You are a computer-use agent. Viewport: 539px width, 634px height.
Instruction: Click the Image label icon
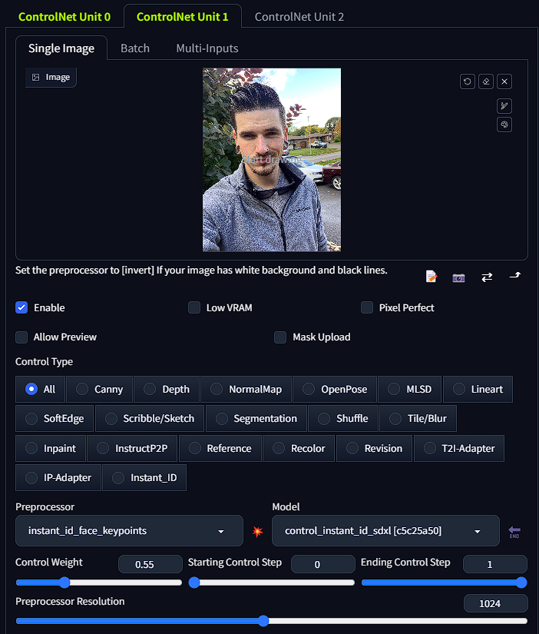[36, 77]
